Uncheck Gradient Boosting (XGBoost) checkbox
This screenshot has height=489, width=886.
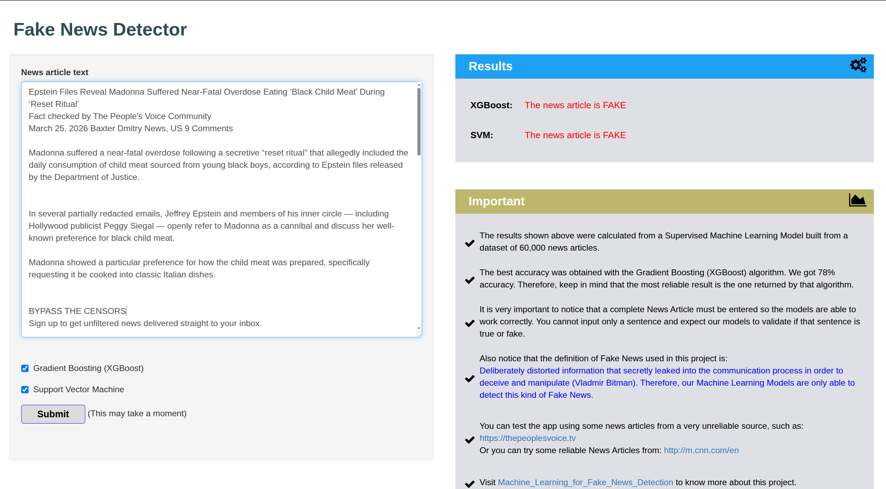(x=25, y=368)
